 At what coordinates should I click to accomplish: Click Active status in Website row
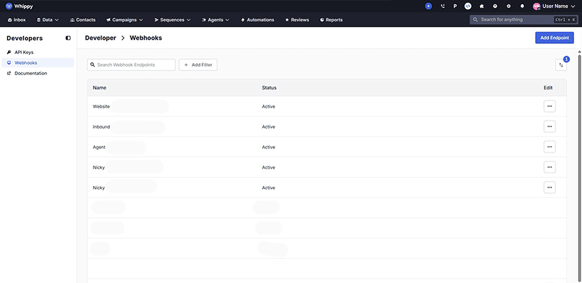click(x=268, y=107)
